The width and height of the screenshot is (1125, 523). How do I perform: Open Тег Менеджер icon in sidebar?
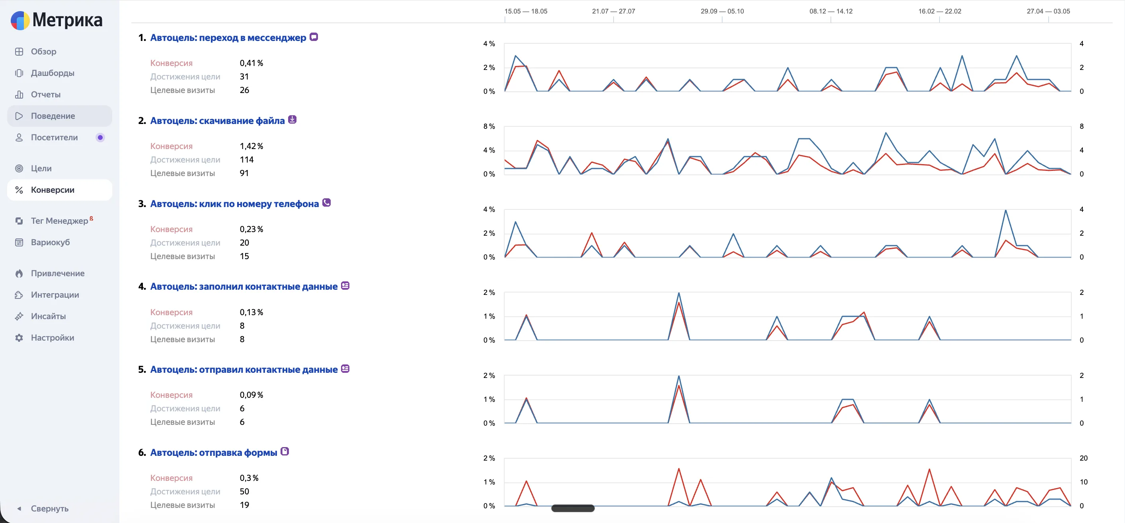(x=19, y=221)
